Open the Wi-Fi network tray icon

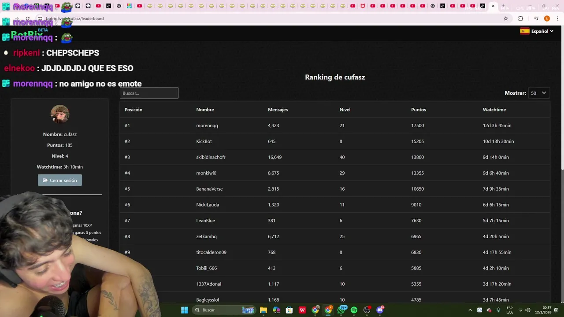(x=520, y=310)
